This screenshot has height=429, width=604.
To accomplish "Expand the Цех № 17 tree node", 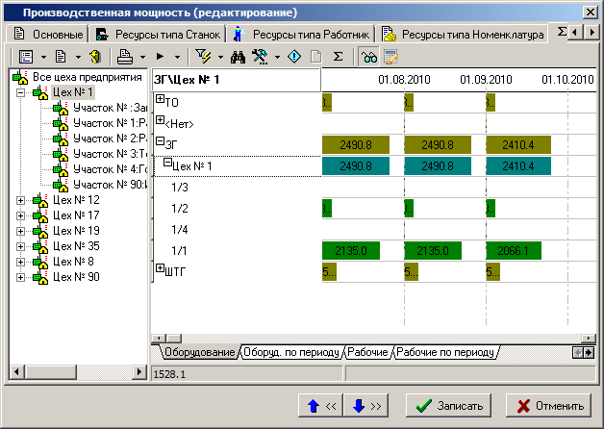I will point(21,215).
